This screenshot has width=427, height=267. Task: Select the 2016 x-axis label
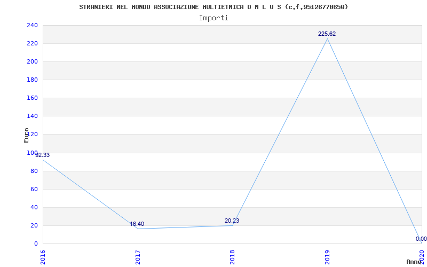point(43,257)
